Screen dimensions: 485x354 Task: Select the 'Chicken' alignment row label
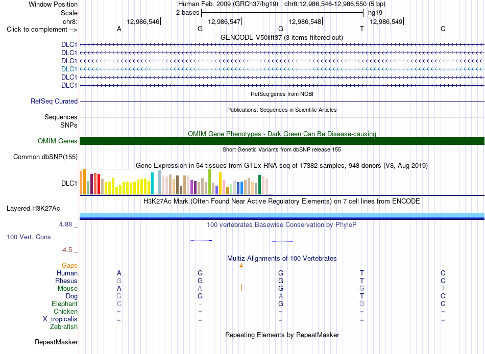pyautogui.click(x=65, y=311)
